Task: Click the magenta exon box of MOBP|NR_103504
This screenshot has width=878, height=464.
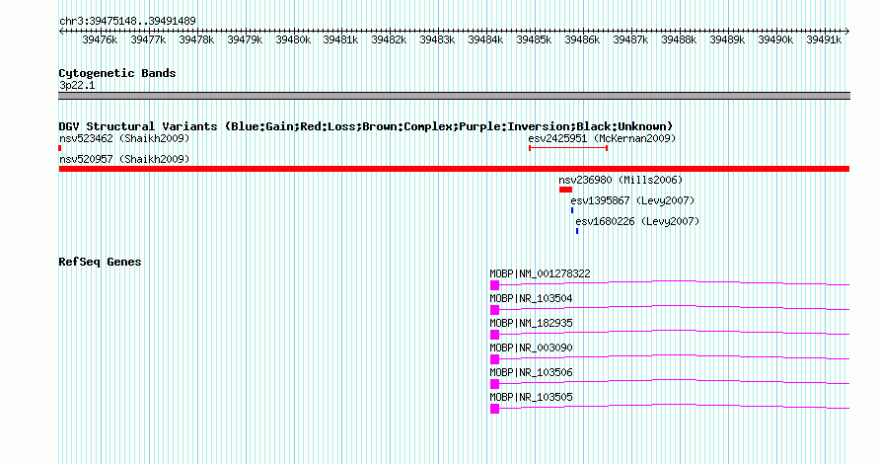Action: point(494,310)
